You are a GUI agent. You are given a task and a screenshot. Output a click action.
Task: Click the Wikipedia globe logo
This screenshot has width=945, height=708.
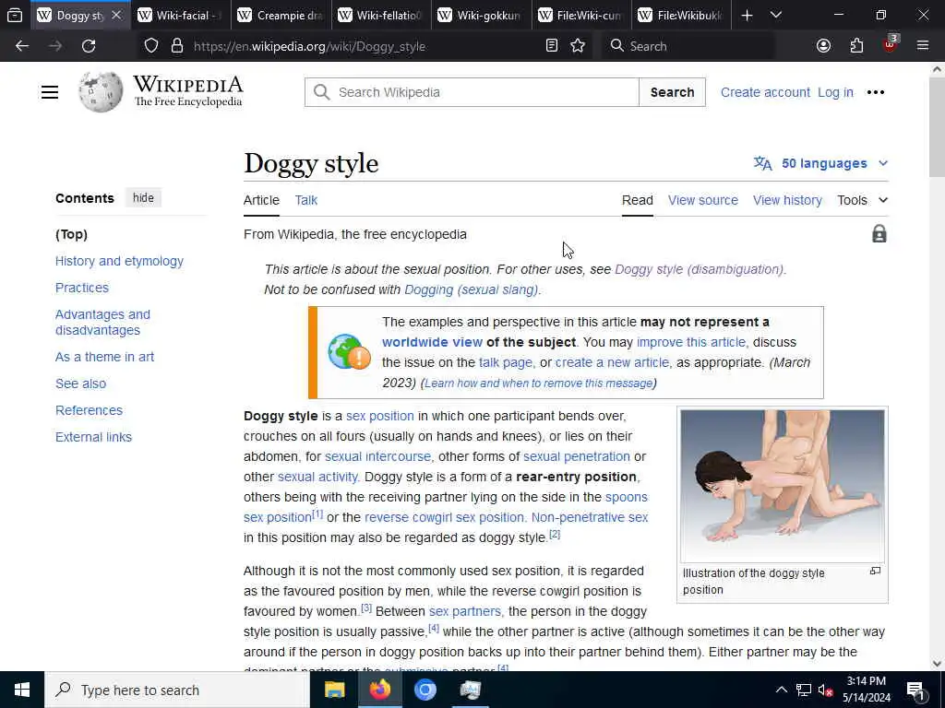(x=101, y=92)
